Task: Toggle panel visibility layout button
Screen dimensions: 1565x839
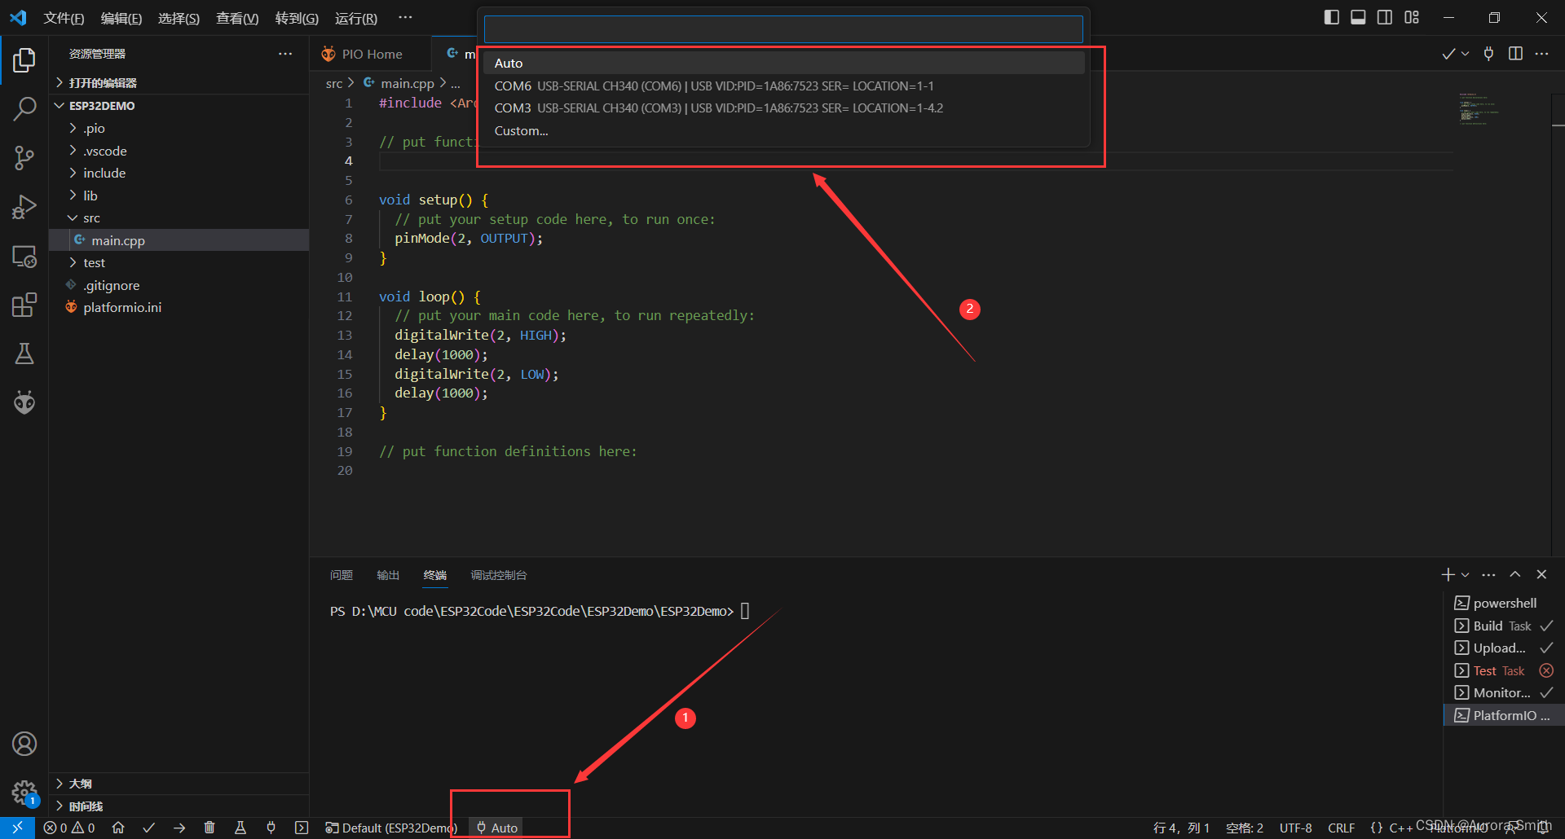Action: pyautogui.click(x=1358, y=17)
